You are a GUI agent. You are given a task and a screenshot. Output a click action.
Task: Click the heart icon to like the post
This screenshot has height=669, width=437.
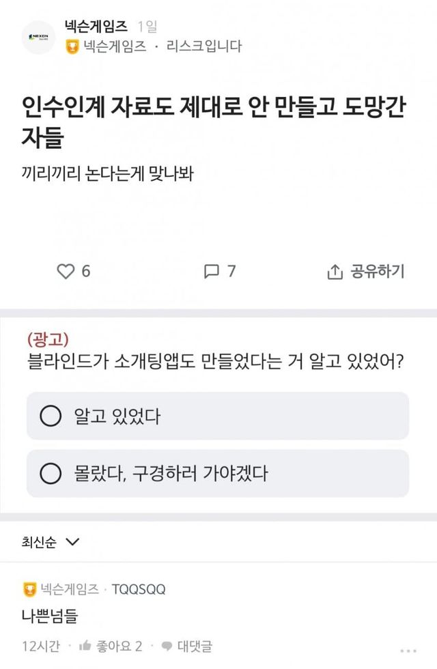tap(65, 272)
